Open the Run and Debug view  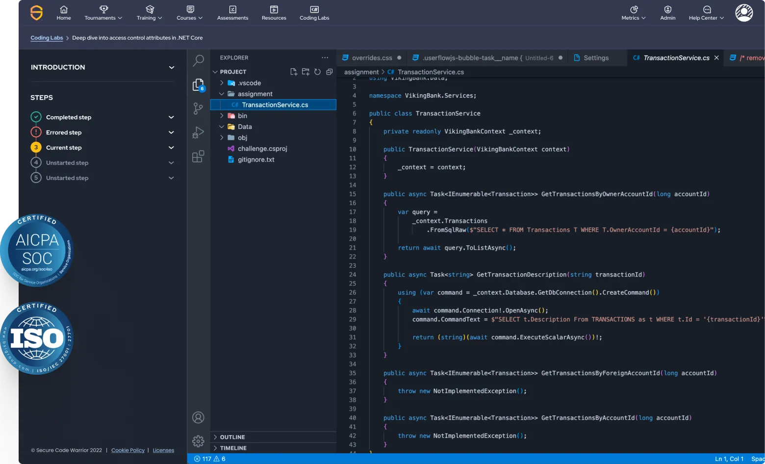click(x=198, y=132)
